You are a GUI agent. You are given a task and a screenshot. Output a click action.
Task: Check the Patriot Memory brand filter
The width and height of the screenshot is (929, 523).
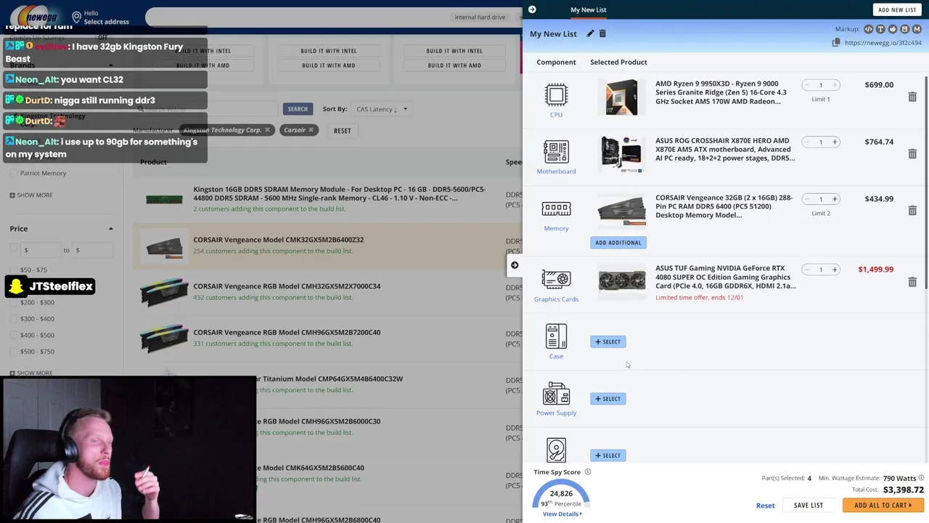click(13, 173)
